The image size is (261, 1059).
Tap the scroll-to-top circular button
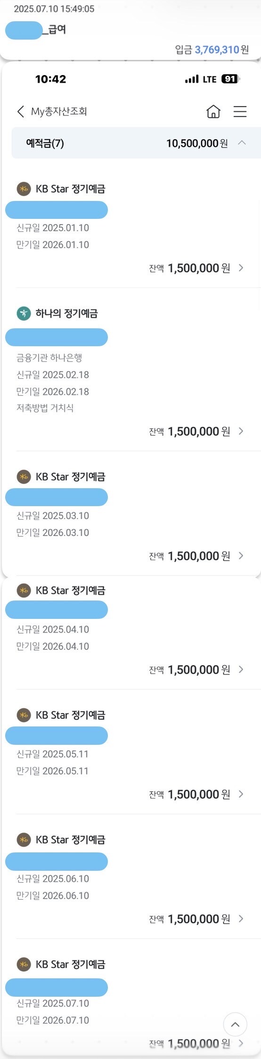(x=235, y=1025)
